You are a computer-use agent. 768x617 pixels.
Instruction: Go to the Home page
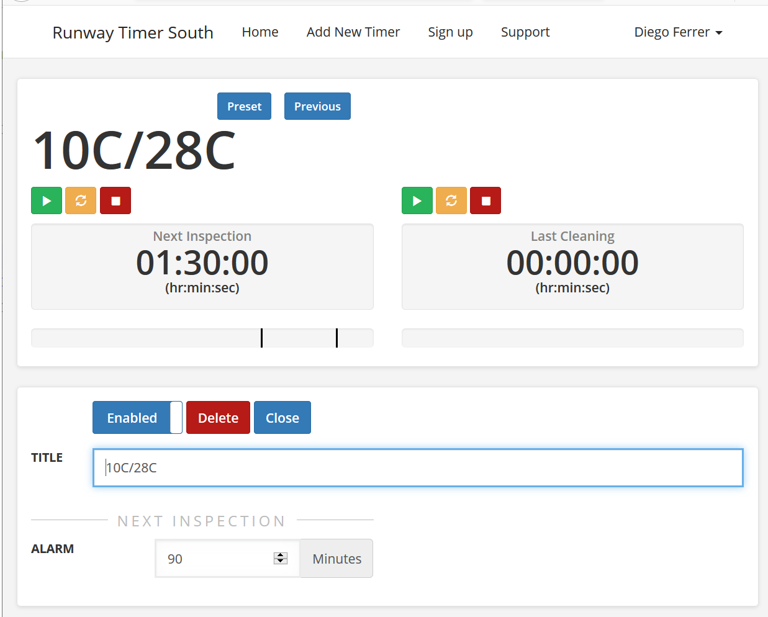coord(260,32)
